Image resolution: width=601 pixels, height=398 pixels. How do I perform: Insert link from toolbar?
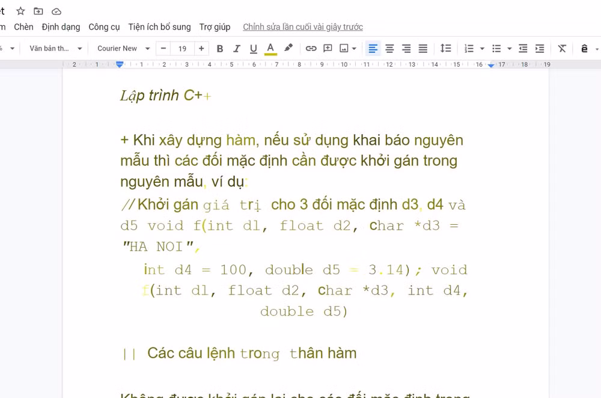click(x=311, y=48)
